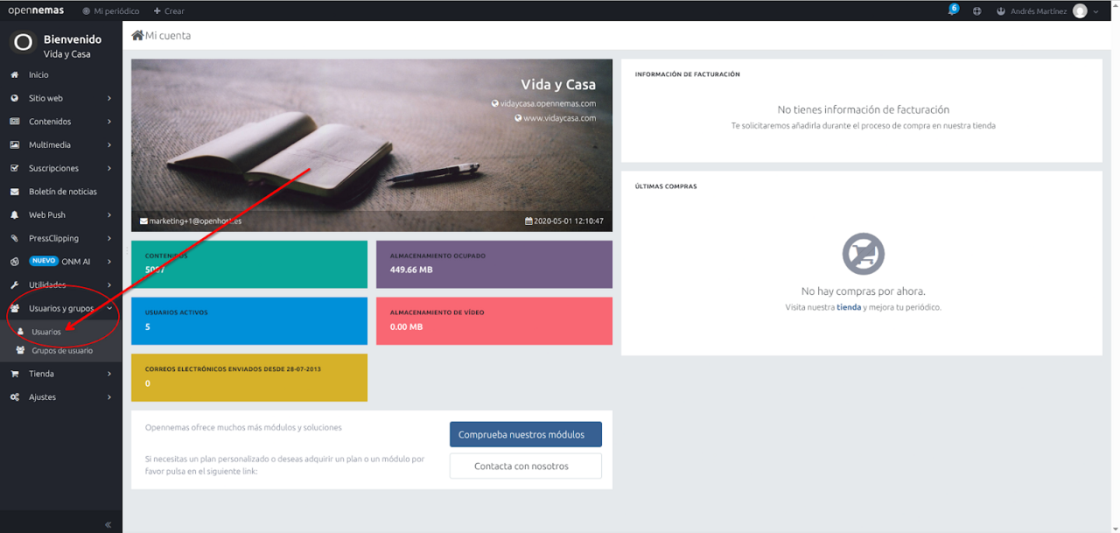
Task: Click the notifications bell icon
Action: [x=951, y=11]
